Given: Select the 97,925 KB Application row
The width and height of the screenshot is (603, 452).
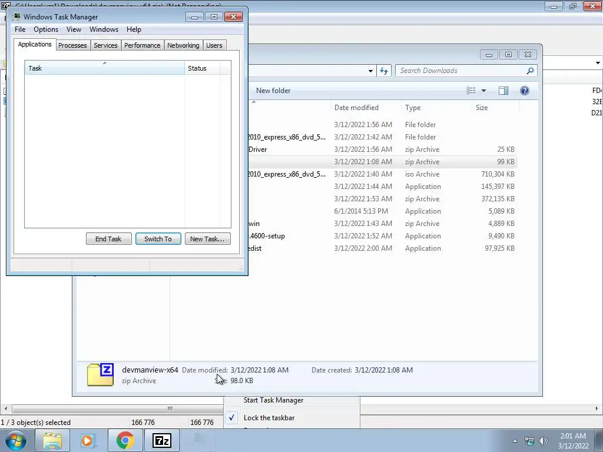Looking at the screenshot, I should 382,248.
